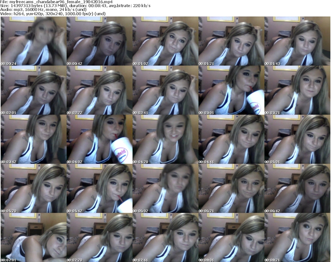The width and height of the screenshot is (331, 262).
Task: Choose the thumbnail with timestamp 00:02:22
Action: (x=100, y=90)
